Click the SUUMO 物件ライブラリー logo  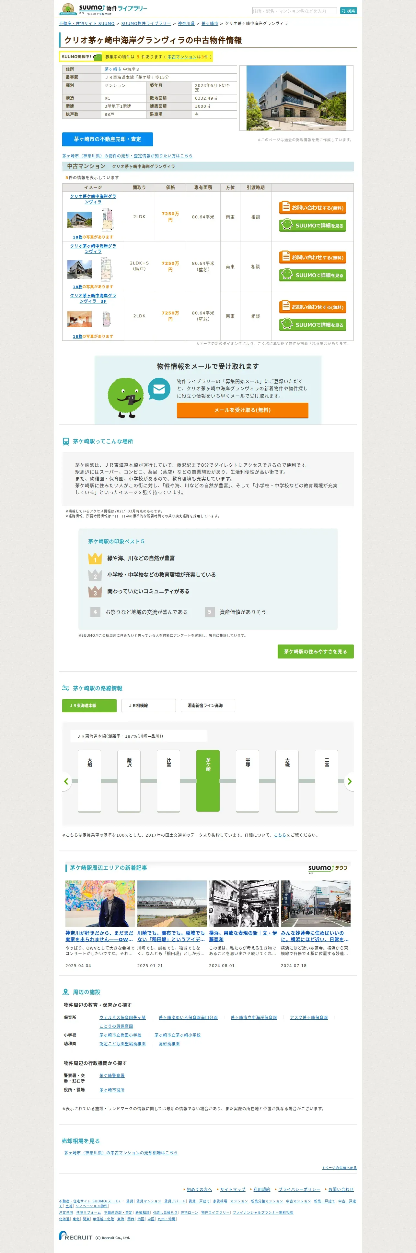pyautogui.click(x=103, y=9)
